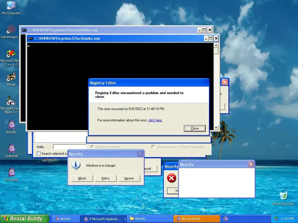Screen dimensions: 298x223
Task: Click the console icon in schtasks.exe title bar
Action: [30, 39]
